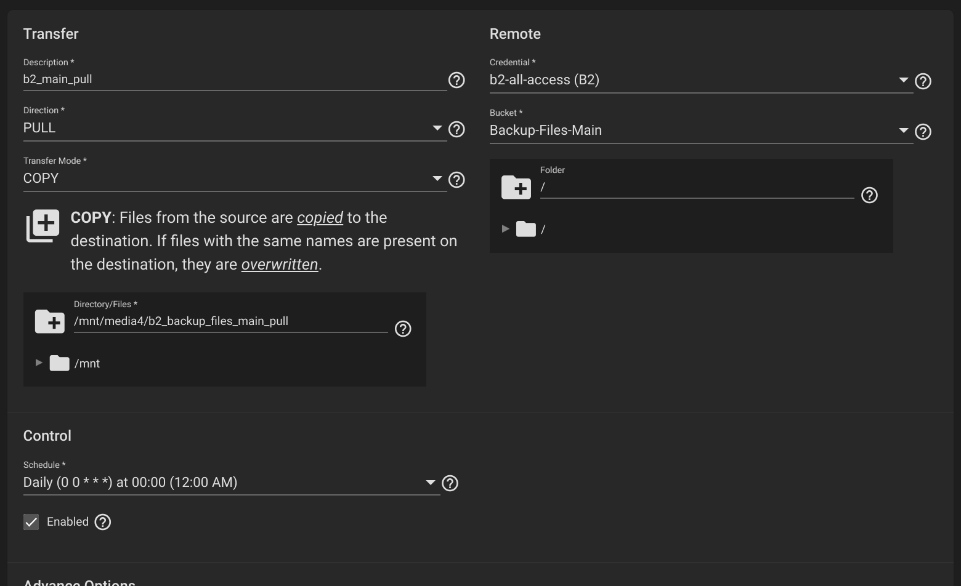Click the Transfer section heading
Viewport: 961px width, 586px height.
51,34
